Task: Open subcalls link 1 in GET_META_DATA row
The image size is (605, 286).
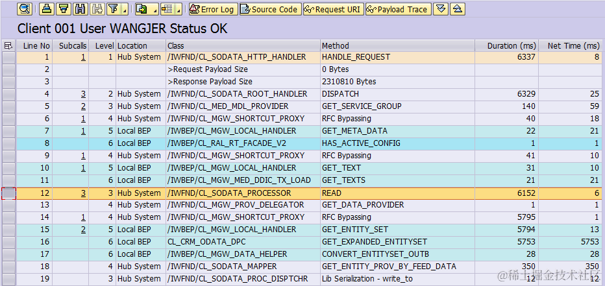Action: point(83,131)
